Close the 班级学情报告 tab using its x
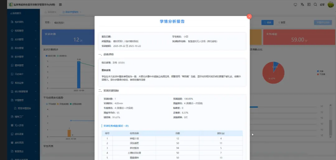 [81, 12]
